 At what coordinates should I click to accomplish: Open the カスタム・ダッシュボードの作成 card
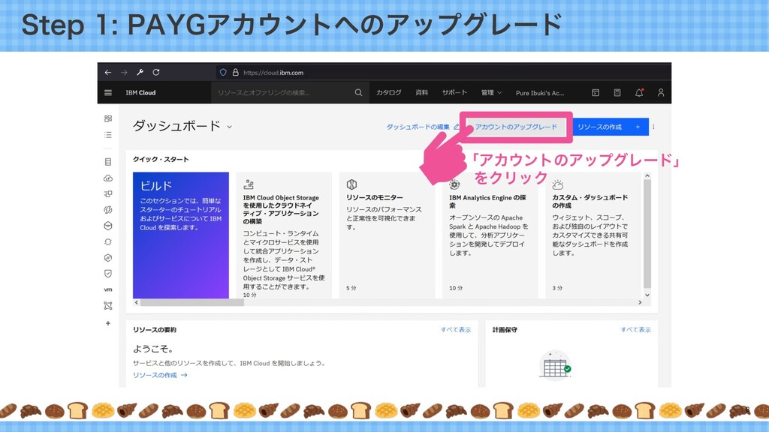point(593,235)
